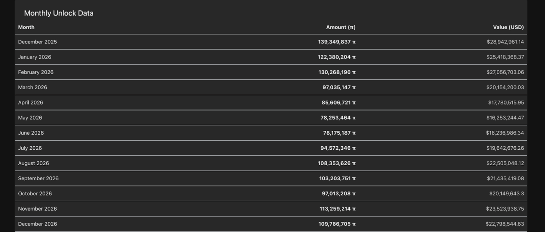The image size is (545, 232).
Task: Select the March 2026 row label
Action: coord(33,88)
